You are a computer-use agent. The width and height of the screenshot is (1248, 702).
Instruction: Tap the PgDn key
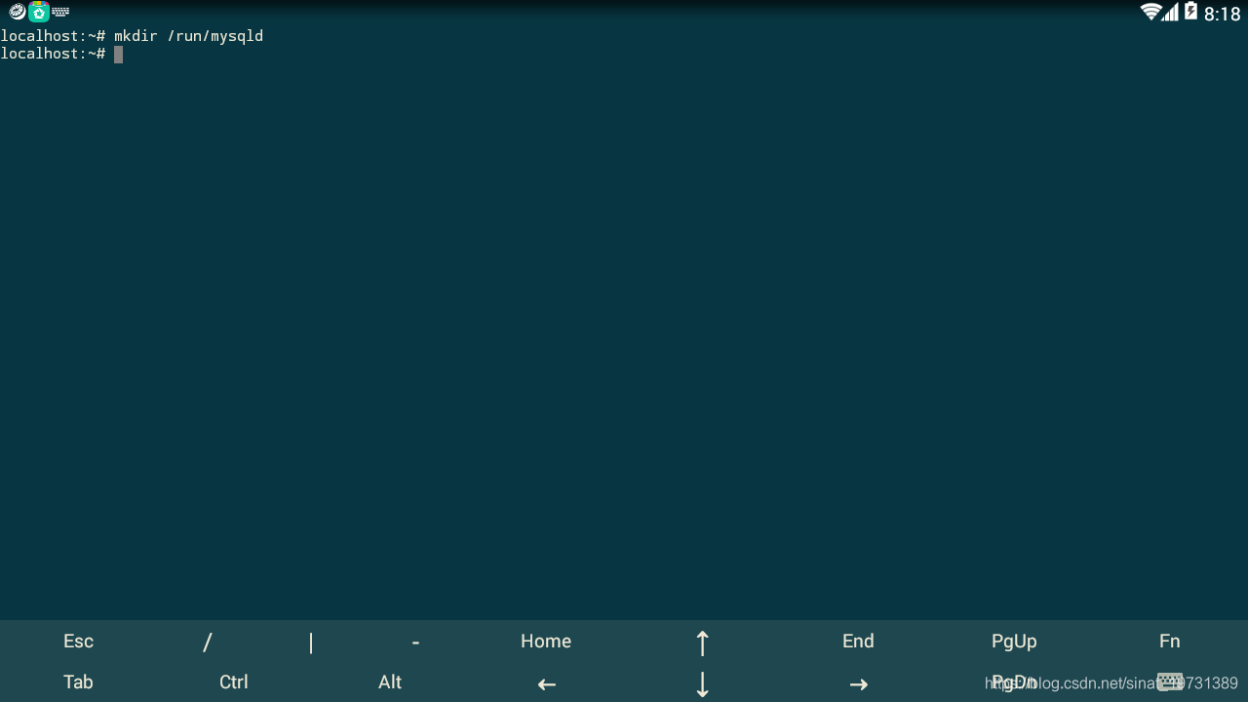click(1014, 682)
